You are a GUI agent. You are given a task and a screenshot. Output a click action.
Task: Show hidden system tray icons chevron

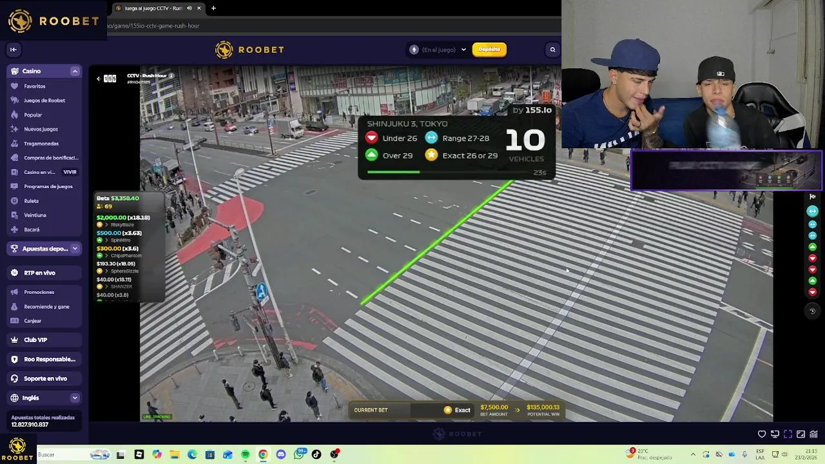click(x=693, y=454)
